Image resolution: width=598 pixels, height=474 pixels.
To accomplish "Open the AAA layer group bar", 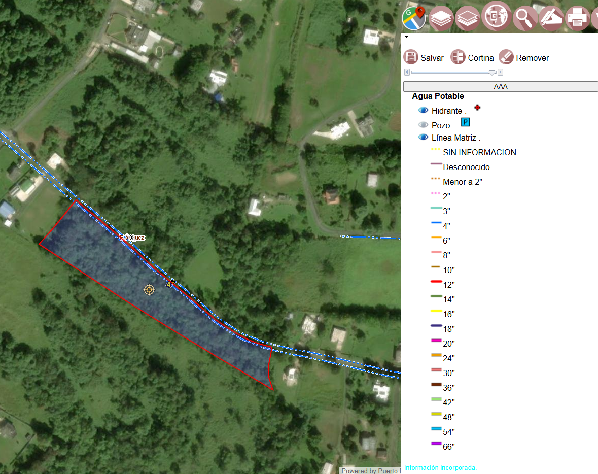I will 501,86.
